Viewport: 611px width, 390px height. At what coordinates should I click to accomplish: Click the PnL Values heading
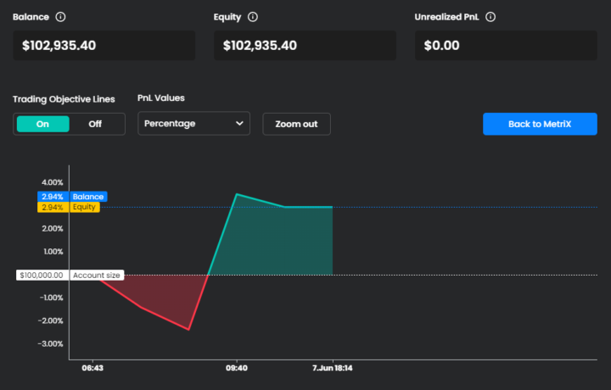click(x=161, y=98)
